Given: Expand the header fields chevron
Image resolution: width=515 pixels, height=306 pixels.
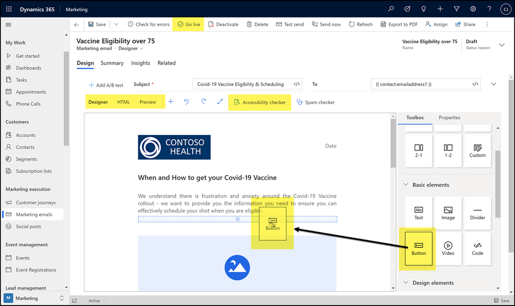Looking at the screenshot, I should tap(502, 45).
